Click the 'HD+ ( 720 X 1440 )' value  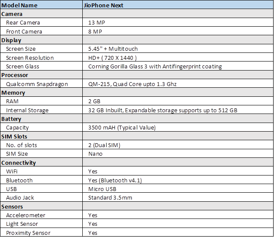pos(178,57)
